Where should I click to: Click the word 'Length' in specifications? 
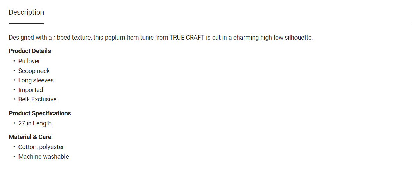coord(42,123)
